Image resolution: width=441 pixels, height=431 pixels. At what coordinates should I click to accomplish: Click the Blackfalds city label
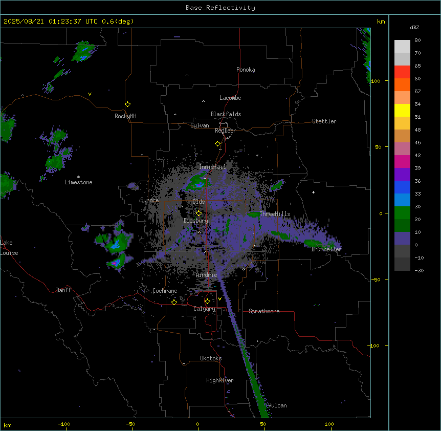coord(226,114)
